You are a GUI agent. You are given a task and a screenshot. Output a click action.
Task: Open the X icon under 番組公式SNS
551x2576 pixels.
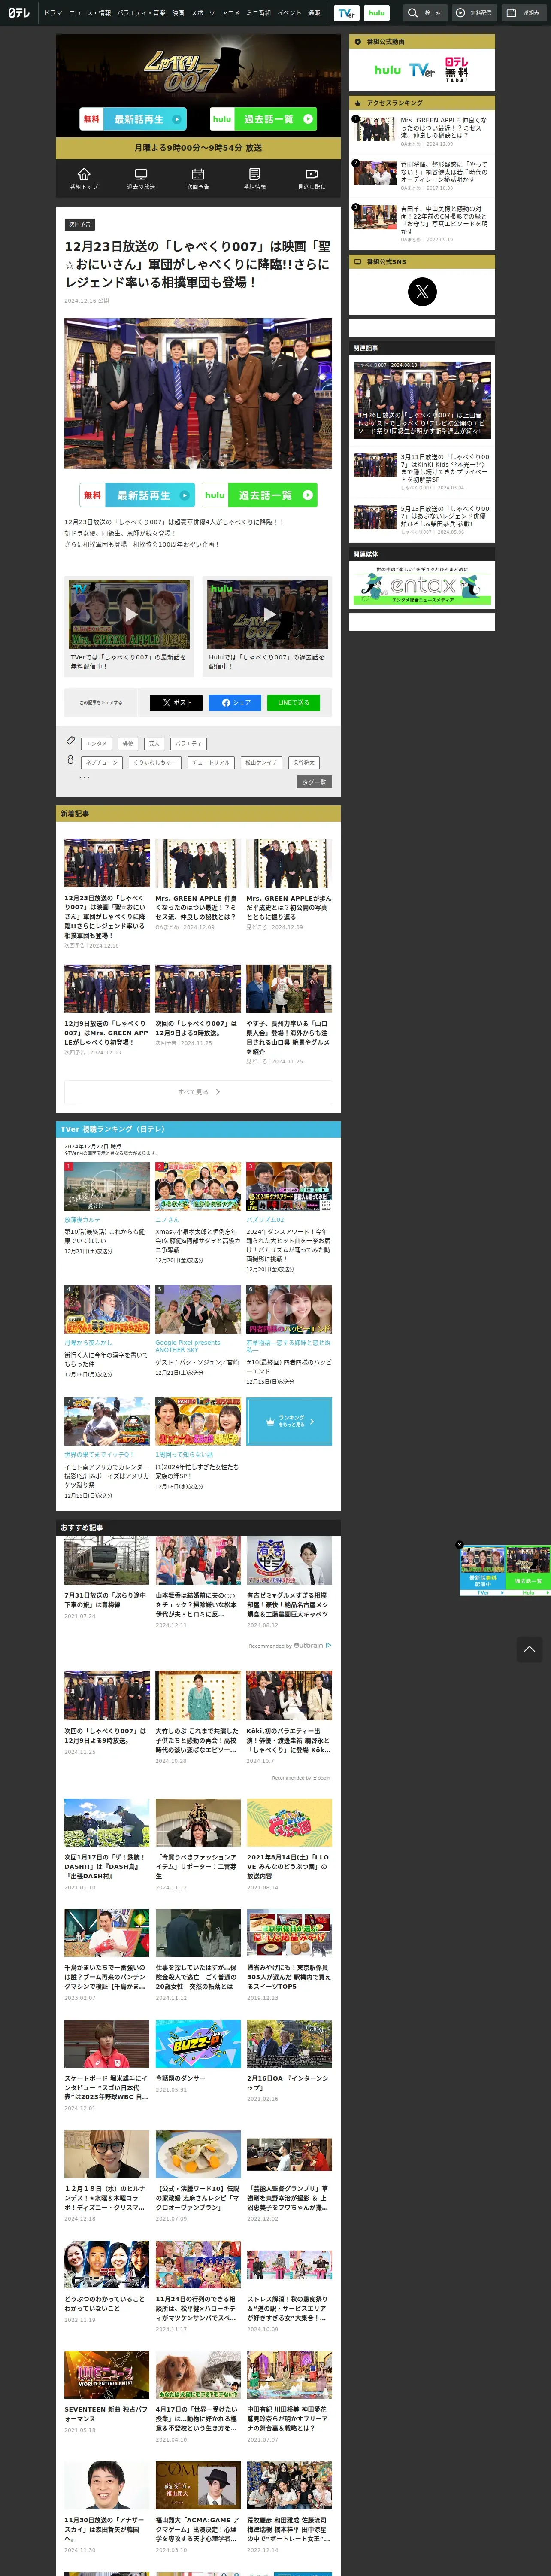coord(422,291)
